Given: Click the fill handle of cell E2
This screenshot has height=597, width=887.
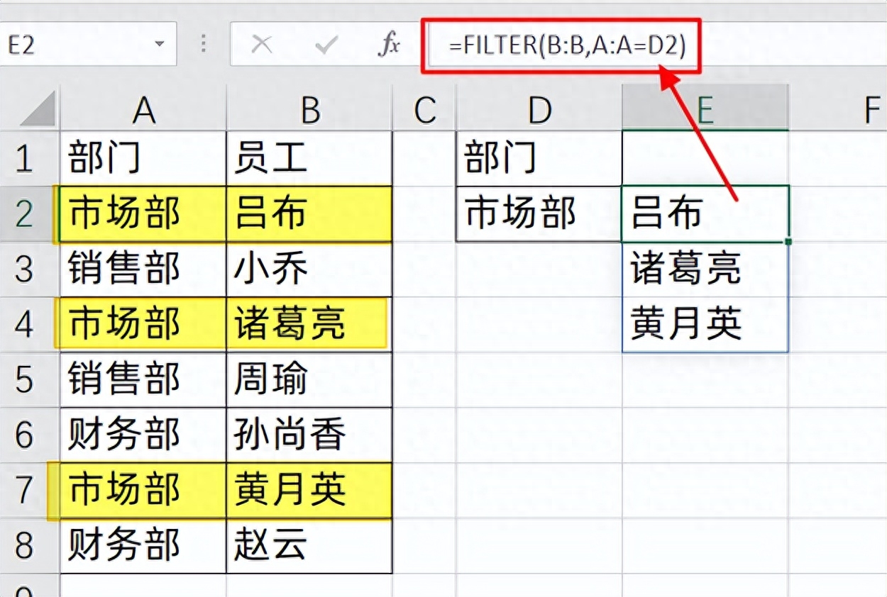Looking at the screenshot, I should coord(788,242).
